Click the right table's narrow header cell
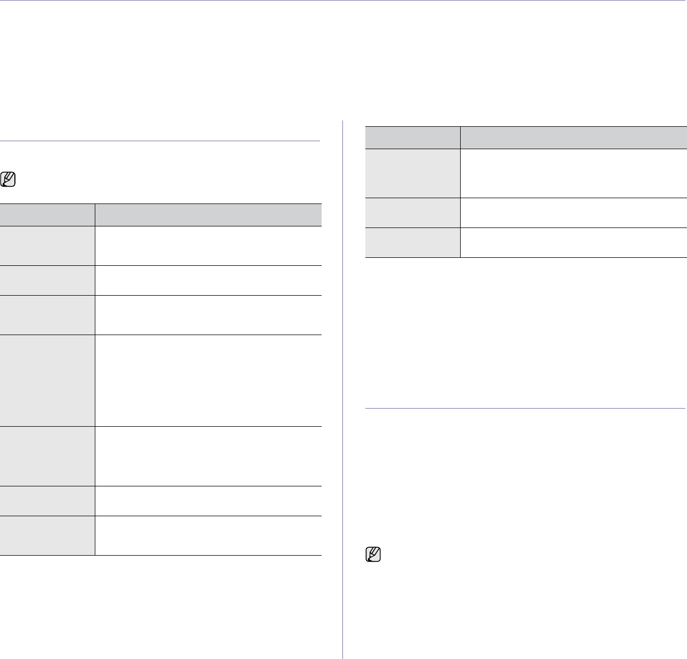Screen dimensions: 687x659 [413, 137]
